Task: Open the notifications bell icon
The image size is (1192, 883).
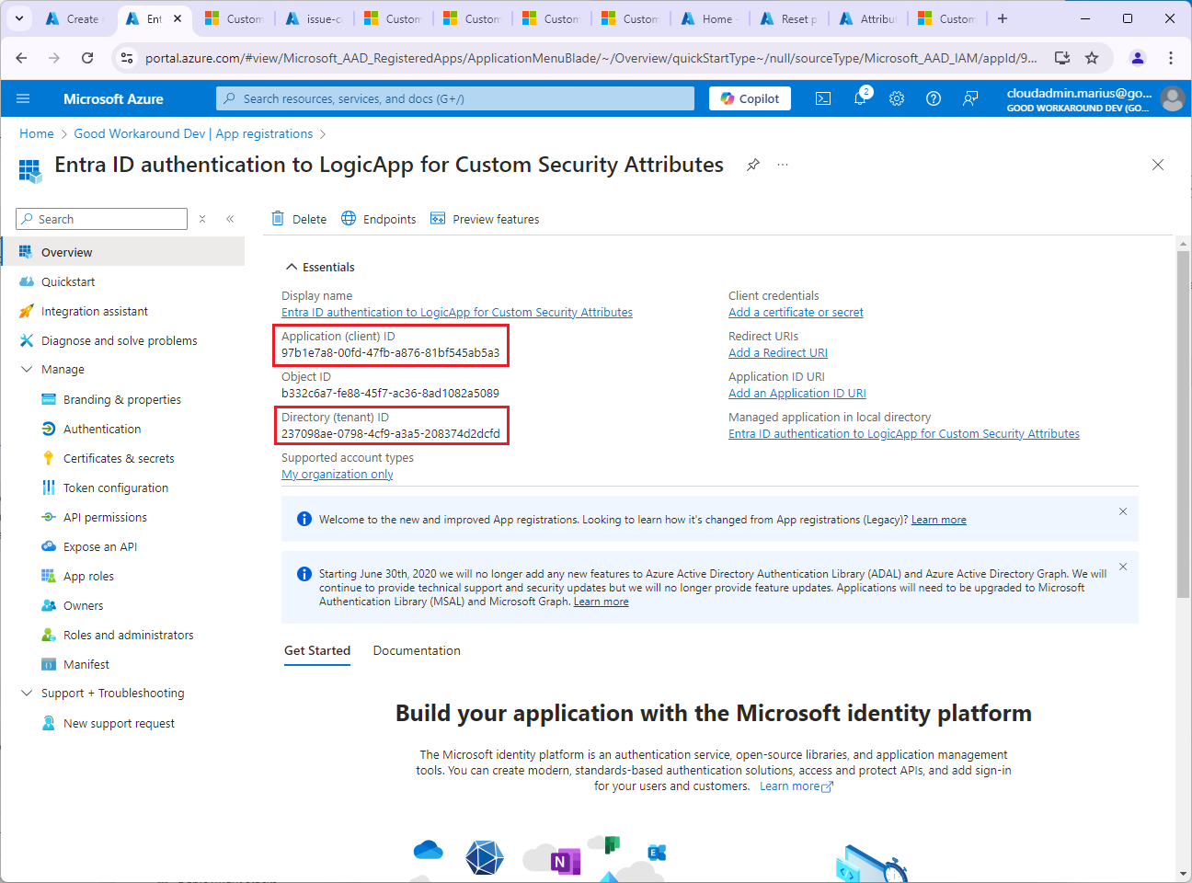Action: pyautogui.click(x=860, y=98)
